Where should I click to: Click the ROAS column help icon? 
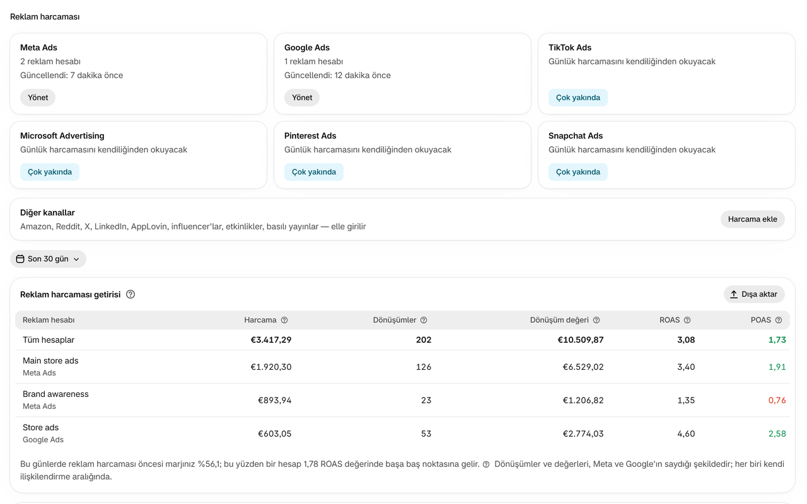[687, 320]
